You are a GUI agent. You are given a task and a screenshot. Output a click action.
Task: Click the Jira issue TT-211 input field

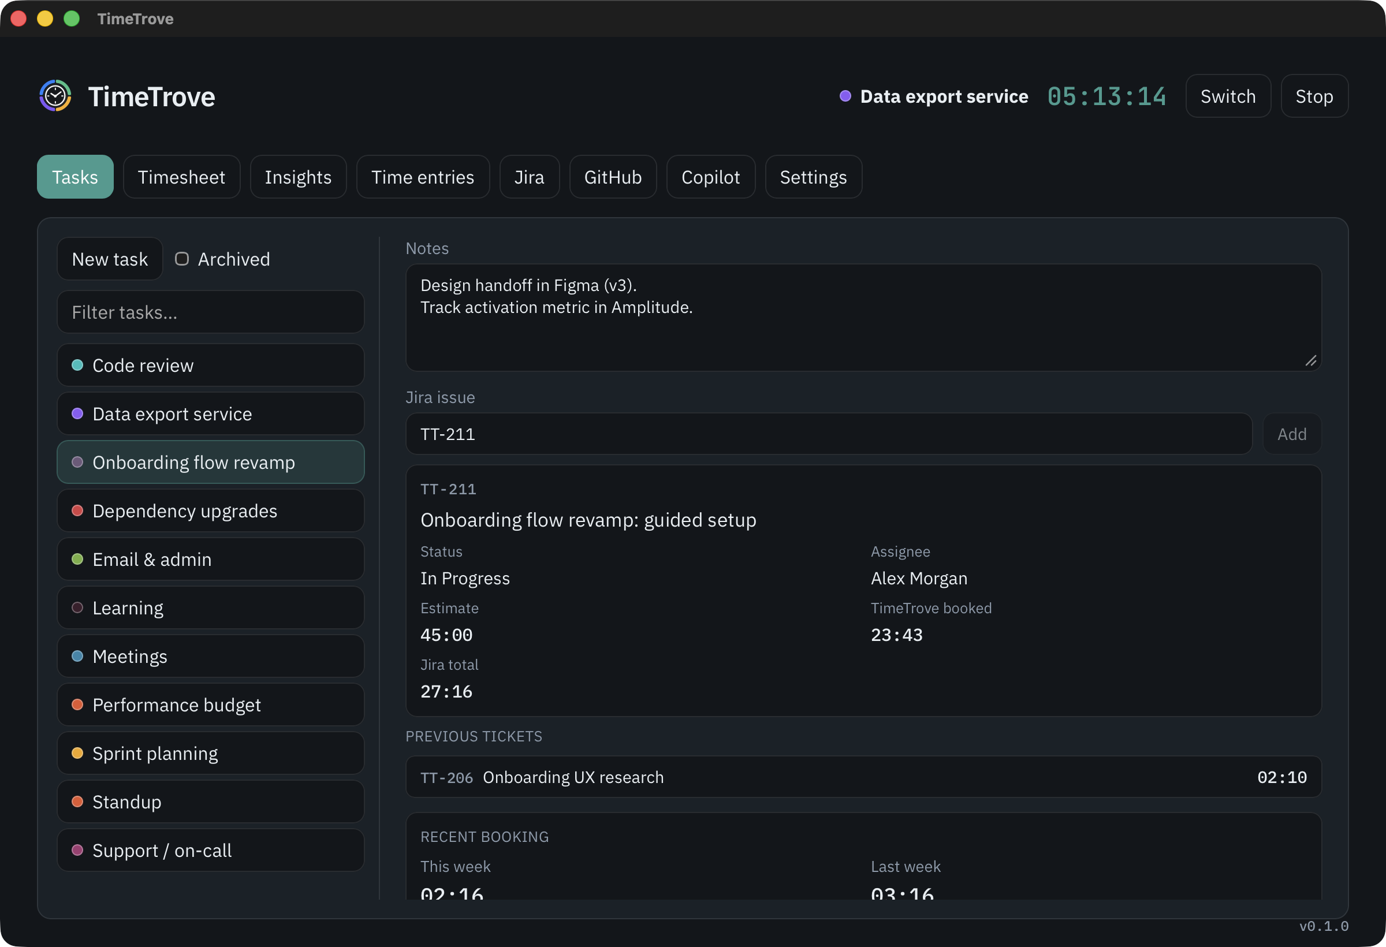click(829, 434)
